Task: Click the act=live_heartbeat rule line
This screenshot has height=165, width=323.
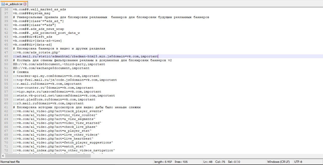Action: point(53,139)
